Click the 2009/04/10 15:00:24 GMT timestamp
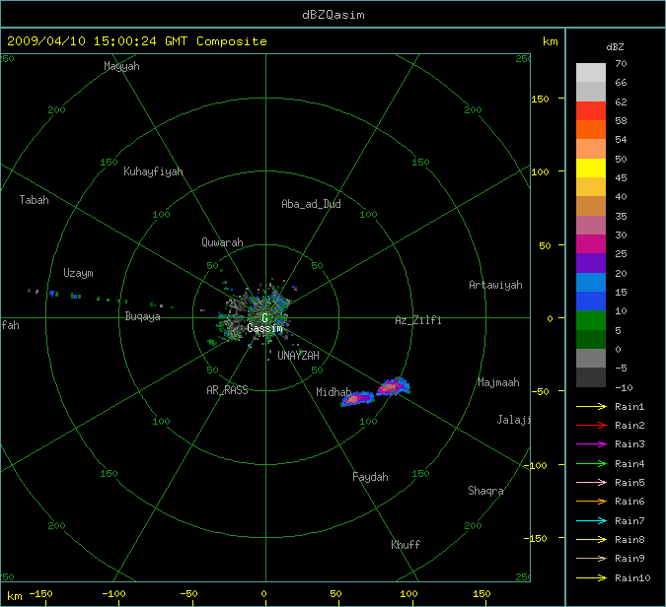Viewport: 666px width, 607px height. (98, 41)
